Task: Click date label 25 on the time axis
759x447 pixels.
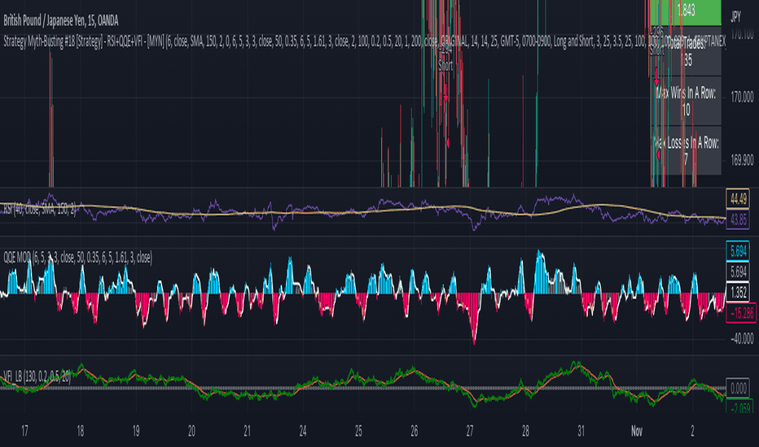Action: tap(358, 431)
